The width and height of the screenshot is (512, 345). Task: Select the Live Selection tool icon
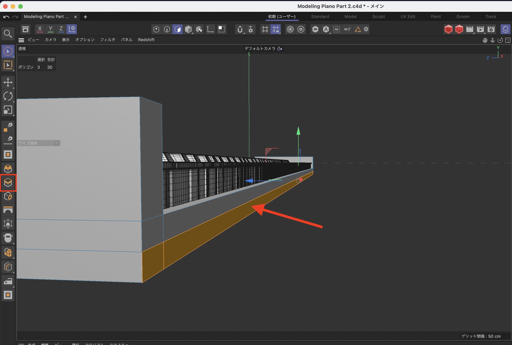pos(8,51)
